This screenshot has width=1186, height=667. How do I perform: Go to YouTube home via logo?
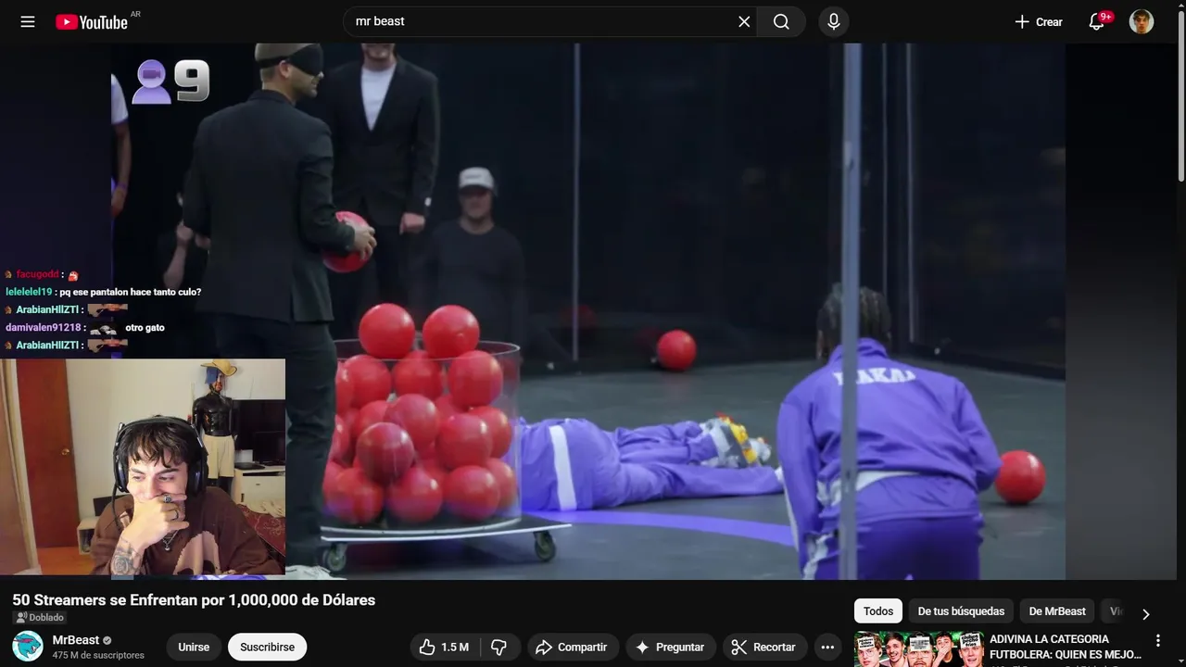point(92,21)
